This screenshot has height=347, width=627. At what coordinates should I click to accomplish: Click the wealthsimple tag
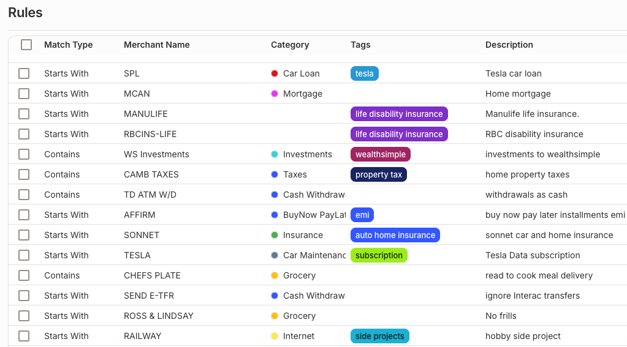[x=380, y=154]
